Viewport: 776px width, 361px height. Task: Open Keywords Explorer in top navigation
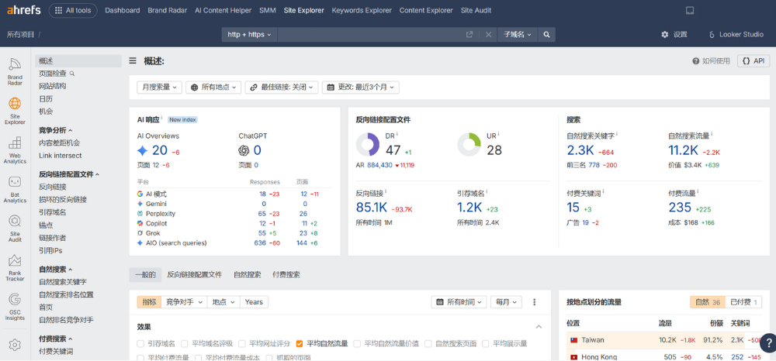click(362, 10)
